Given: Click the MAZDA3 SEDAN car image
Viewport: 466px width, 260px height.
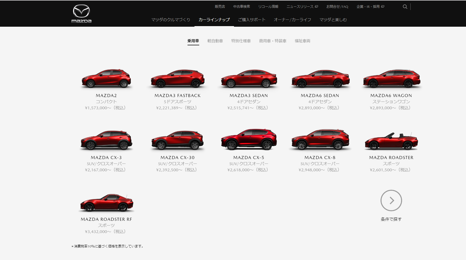Looking at the screenshot, I should click(x=249, y=79).
